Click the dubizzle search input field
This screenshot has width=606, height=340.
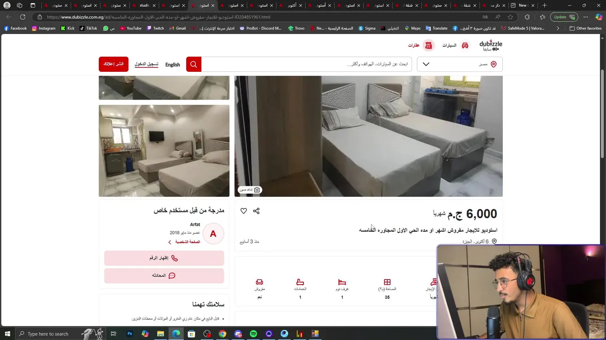307,64
